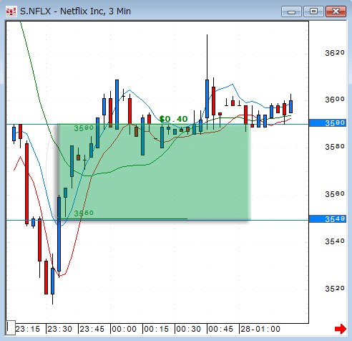Select the 3590 blue price marker on axis
Image resolution: width=352 pixels, height=341 pixels.
pyautogui.click(x=328, y=123)
